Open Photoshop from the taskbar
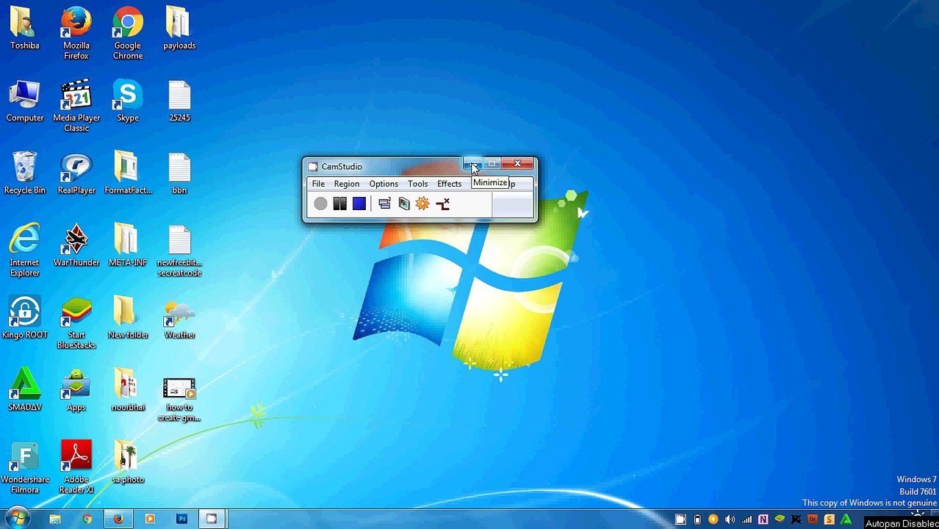Image resolution: width=939 pixels, height=529 pixels. pos(181,519)
